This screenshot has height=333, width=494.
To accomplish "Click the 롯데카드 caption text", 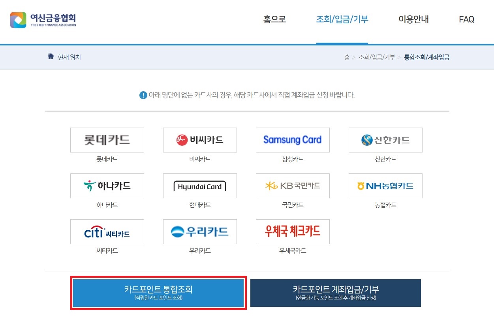I will click(x=107, y=159).
